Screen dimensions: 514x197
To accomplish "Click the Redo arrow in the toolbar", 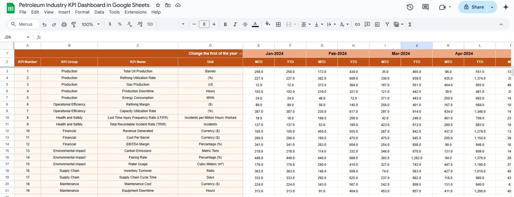I will tap(54, 24).
